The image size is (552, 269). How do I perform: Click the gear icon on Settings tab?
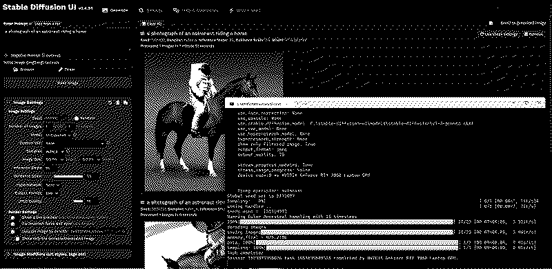click(141, 10)
